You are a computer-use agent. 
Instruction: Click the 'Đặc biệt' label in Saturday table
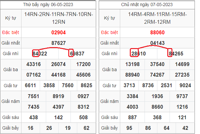click(11, 32)
